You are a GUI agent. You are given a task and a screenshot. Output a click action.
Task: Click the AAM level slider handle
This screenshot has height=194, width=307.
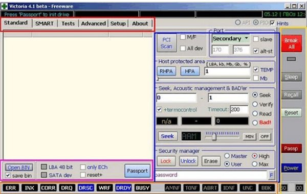click(x=214, y=136)
